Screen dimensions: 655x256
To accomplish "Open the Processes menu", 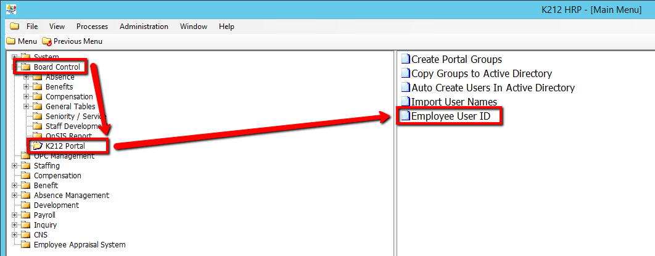I will click(x=92, y=27).
